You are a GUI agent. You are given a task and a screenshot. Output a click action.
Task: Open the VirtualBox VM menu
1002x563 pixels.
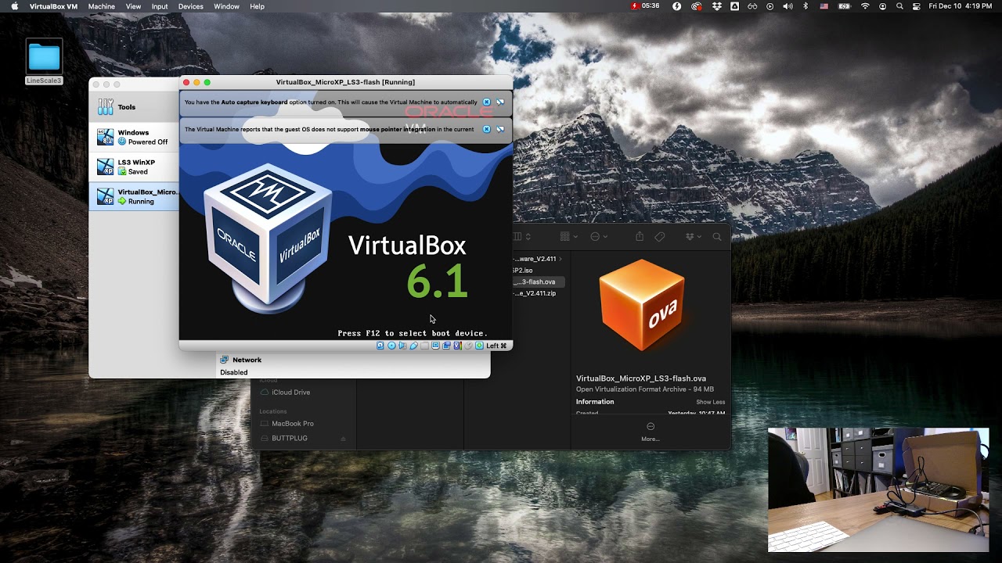(x=53, y=6)
